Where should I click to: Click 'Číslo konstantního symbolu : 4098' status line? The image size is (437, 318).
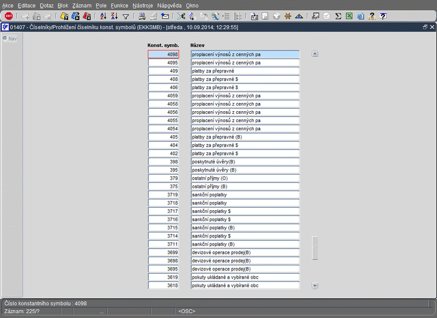coord(45,303)
